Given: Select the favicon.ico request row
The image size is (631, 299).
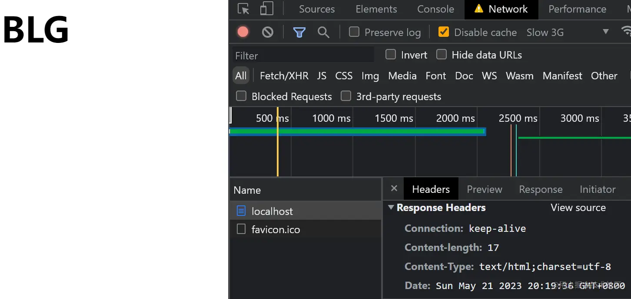Looking at the screenshot, I should click(x=306, y=229).
